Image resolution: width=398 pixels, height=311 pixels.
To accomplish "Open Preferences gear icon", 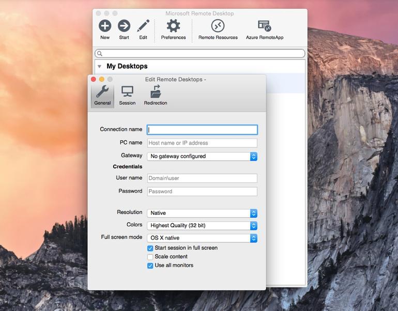I will (173, 26).
